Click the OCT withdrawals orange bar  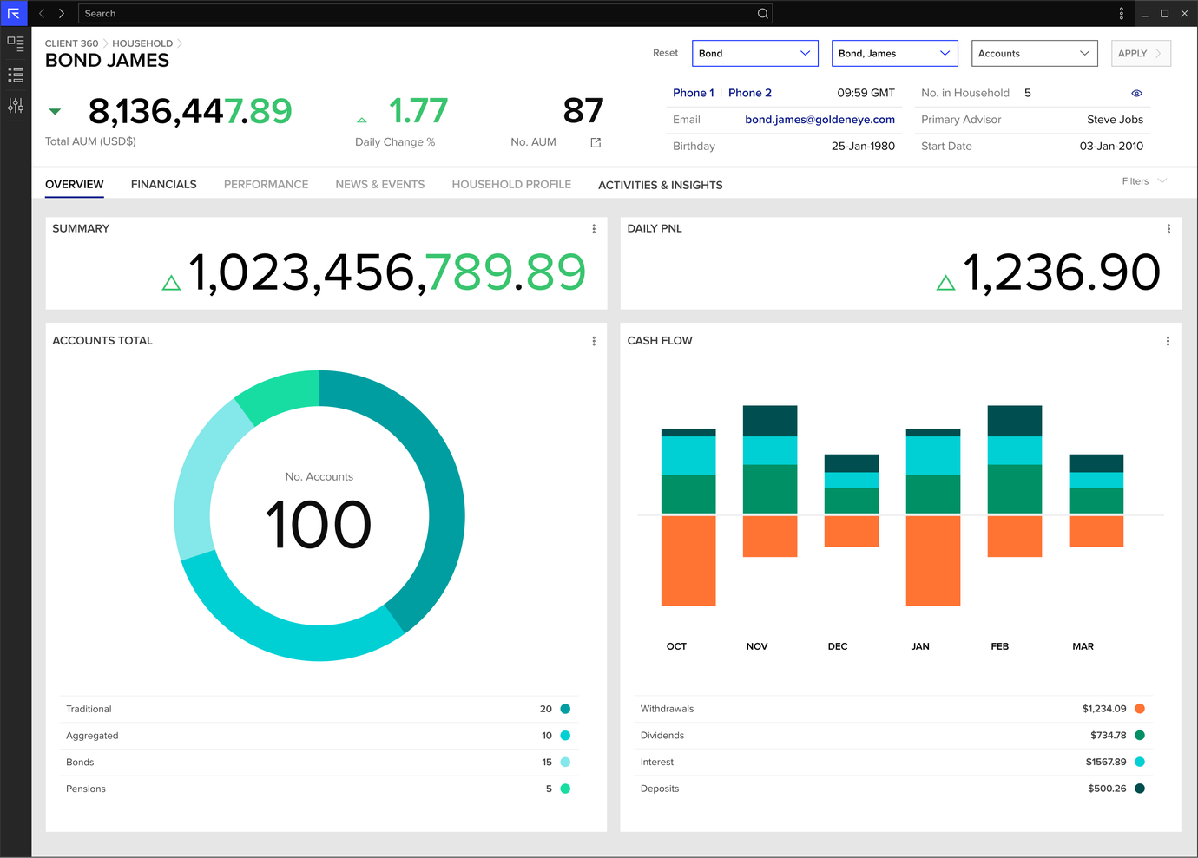[x=688, y=560]
